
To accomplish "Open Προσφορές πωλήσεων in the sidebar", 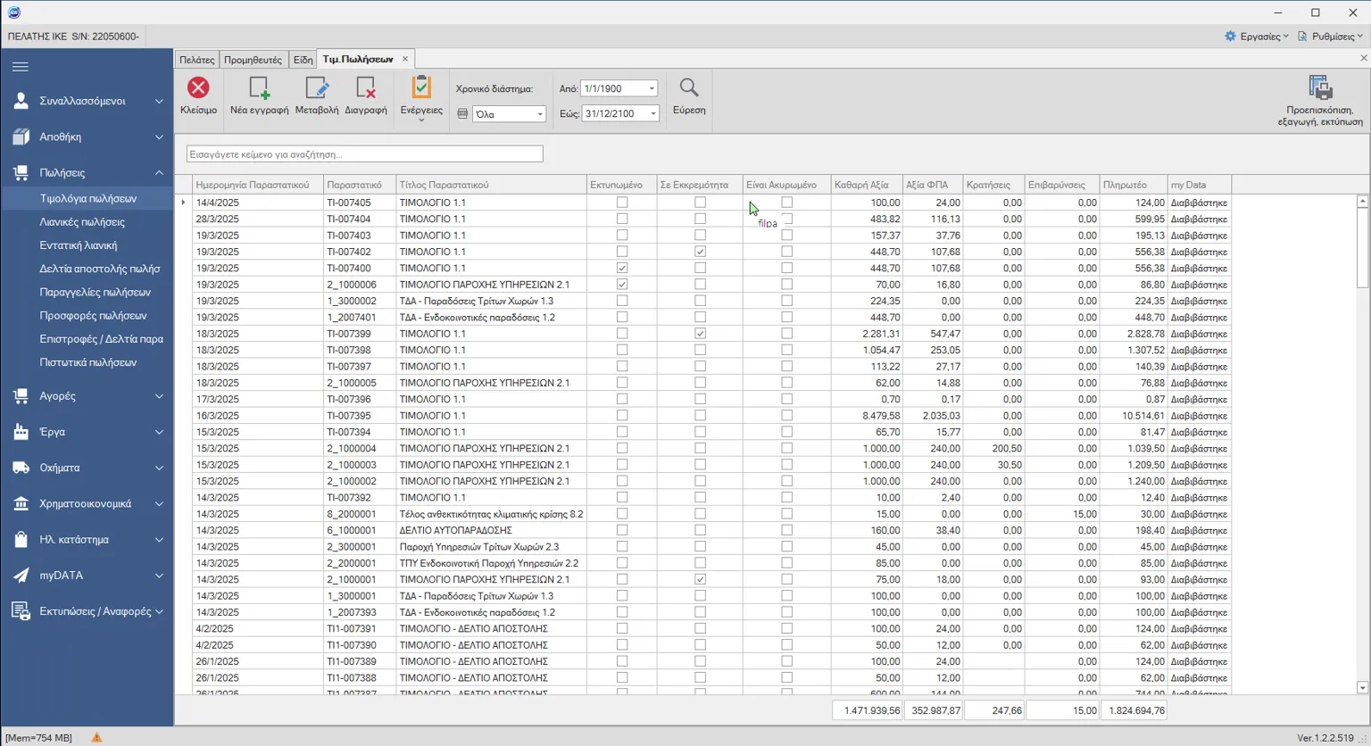I will [x=93, y=316].
